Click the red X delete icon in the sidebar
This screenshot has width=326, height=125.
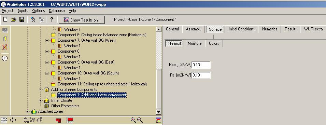(x=5, y=47)
